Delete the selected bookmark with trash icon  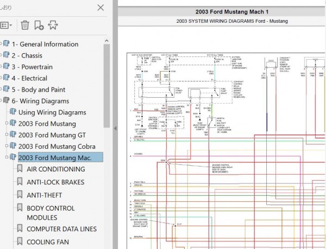pyautogui.click(x=25, y=25)
